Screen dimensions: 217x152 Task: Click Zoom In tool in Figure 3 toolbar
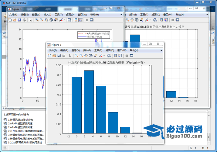pyautogui.click(x=76, y=56)
